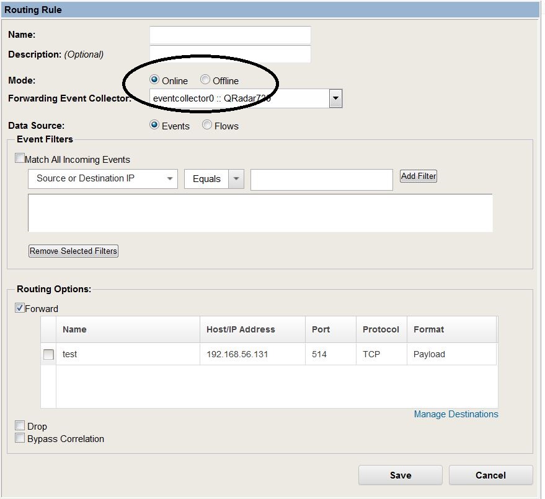Open the Manage Destinations link
The image size is (545, 499).
click(x=456, y=414)
